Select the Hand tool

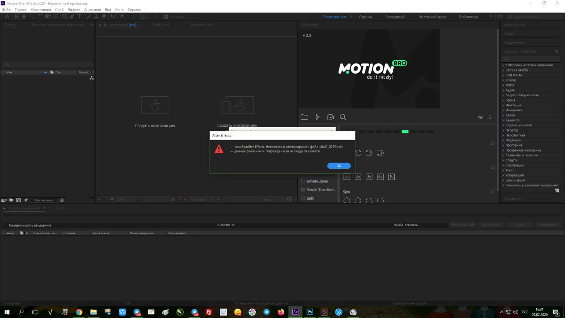pos(24,16)
